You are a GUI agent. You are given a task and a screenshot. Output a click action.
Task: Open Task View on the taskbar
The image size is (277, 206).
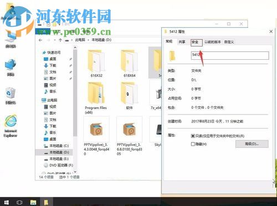point(19,202)
